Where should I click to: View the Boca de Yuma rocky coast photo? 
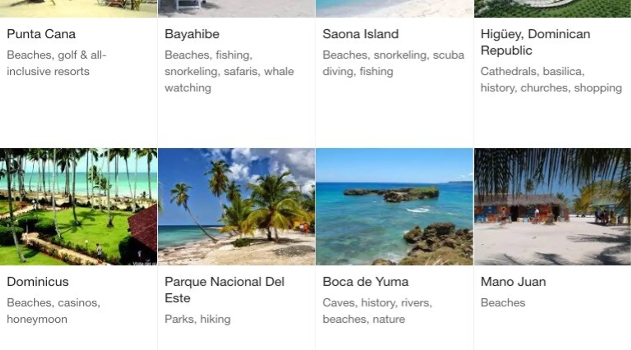coord(394,206)
